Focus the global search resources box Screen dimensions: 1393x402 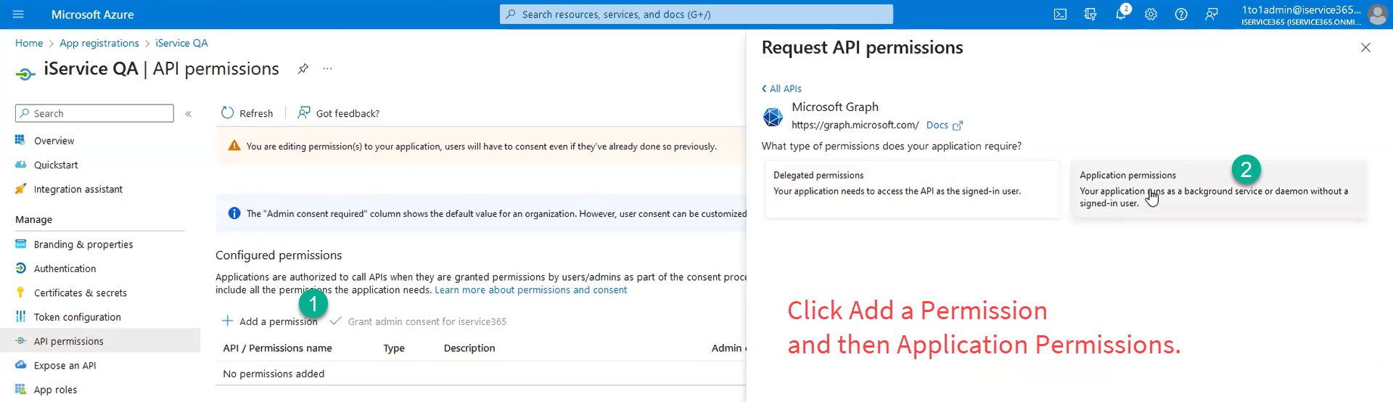point(696,15)
